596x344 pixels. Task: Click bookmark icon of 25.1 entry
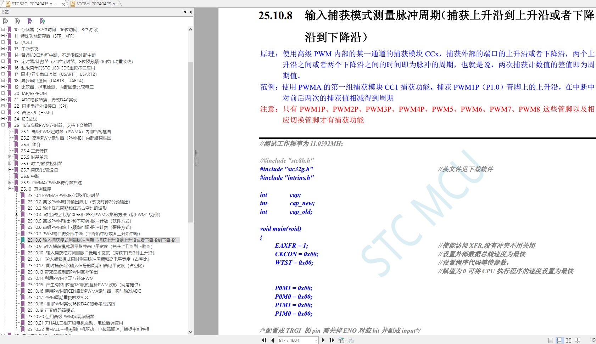[16, 131]
